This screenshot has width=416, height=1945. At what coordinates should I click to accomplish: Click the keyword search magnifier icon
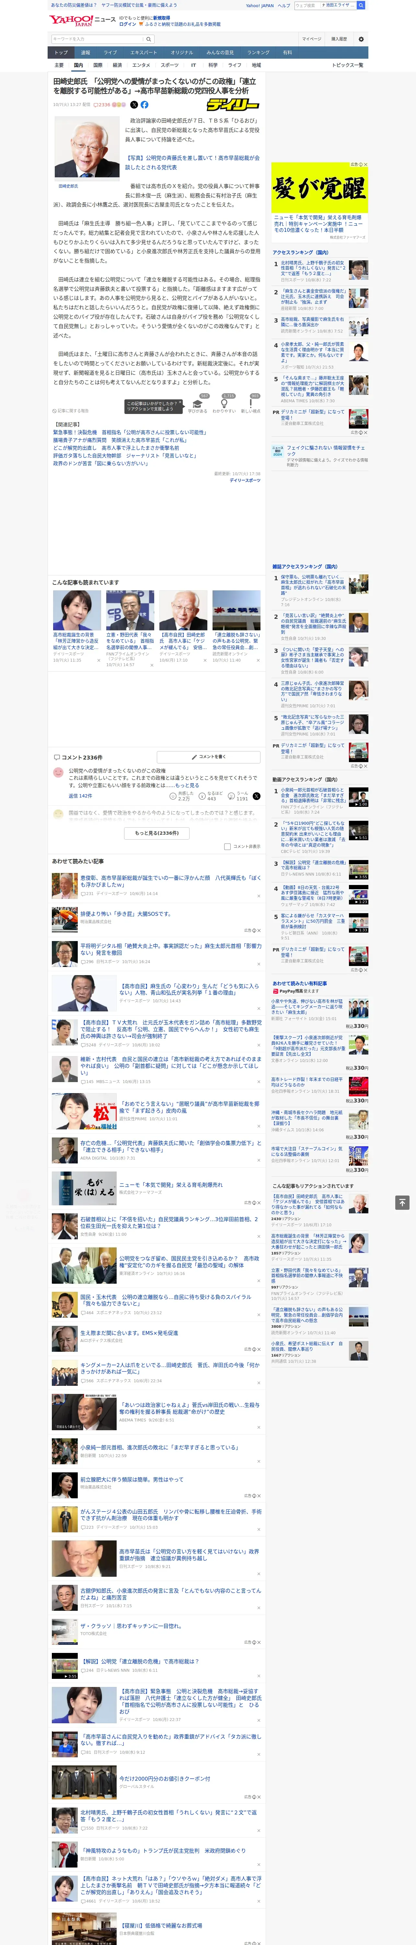click(x=149, y=39)
